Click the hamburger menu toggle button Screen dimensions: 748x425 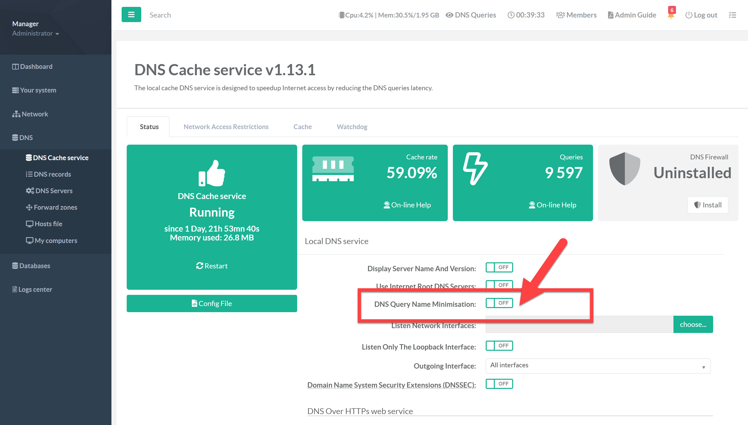131,14
